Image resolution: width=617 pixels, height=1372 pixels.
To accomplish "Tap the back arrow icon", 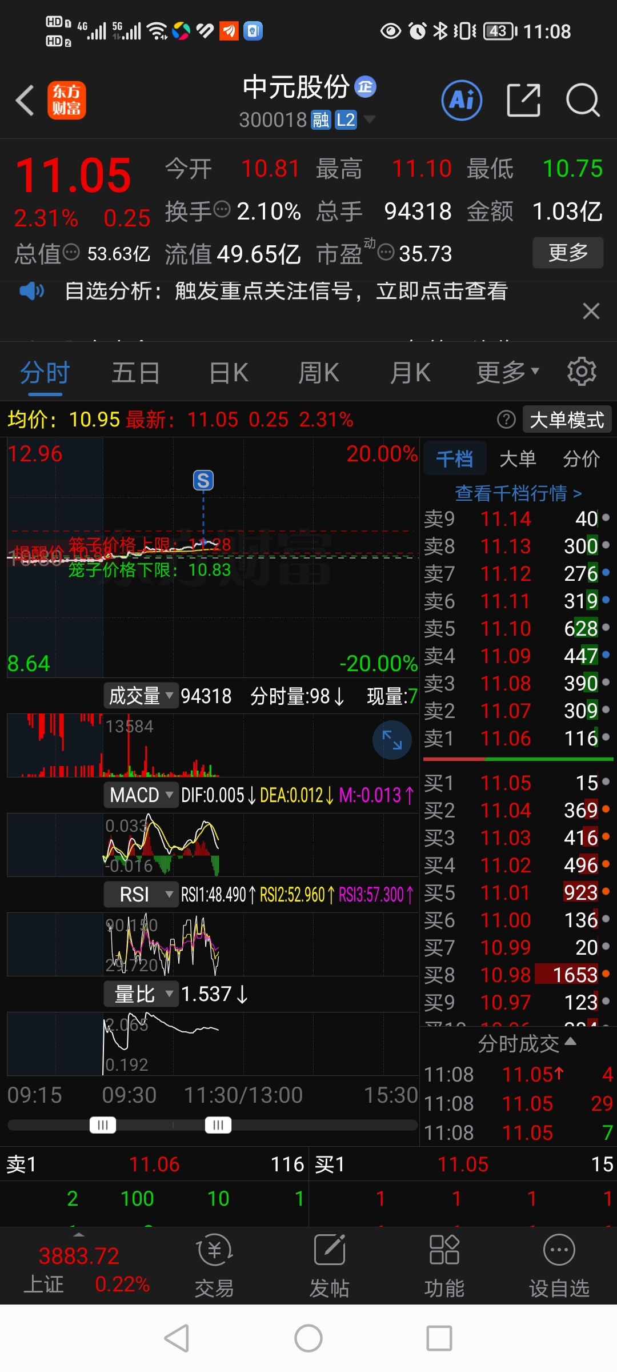I will (x=25, y=100).
